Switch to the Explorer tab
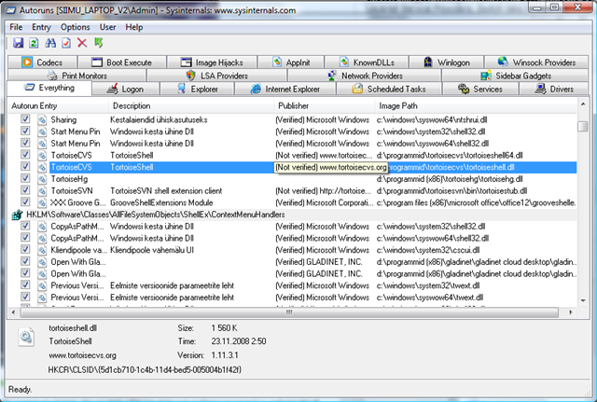Screen dimensions: 597x402 [x=197, y=89]
